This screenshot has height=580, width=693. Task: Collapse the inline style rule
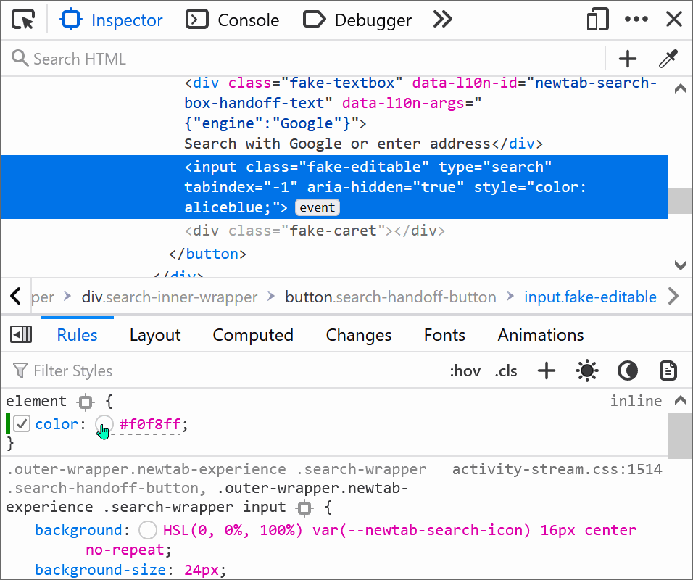click(679, 400)
